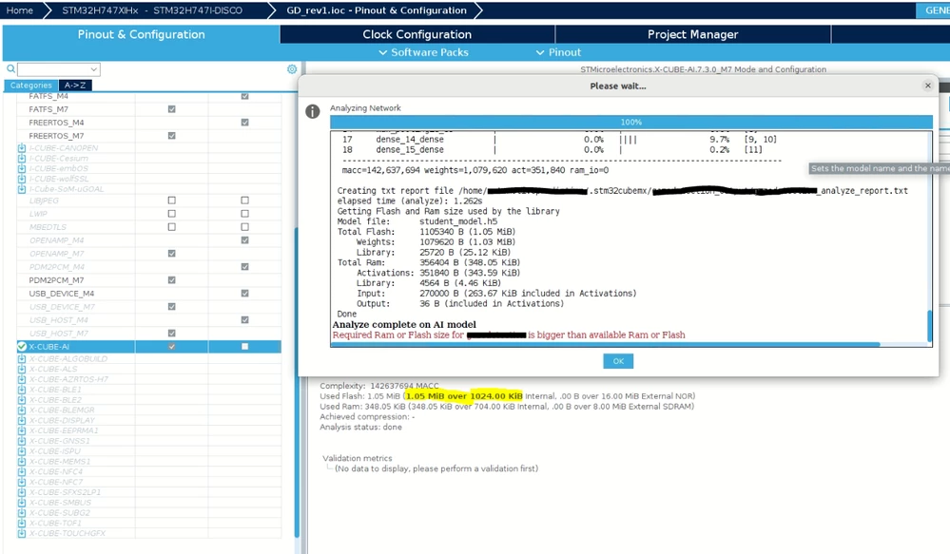Image resolution: width=950 pixels, height=554 pixels.
Task: Open the Project Manager tab
Action: coord(692,34)
